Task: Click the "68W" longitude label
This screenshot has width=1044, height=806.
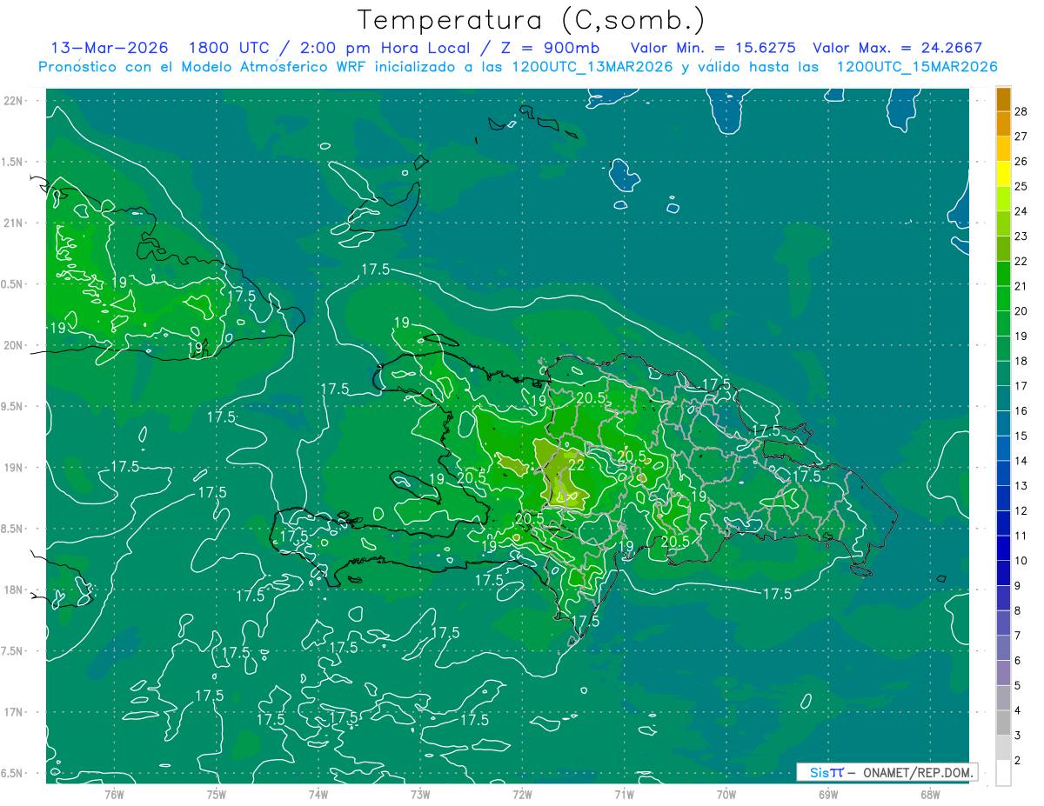Action: pos(930,794)
